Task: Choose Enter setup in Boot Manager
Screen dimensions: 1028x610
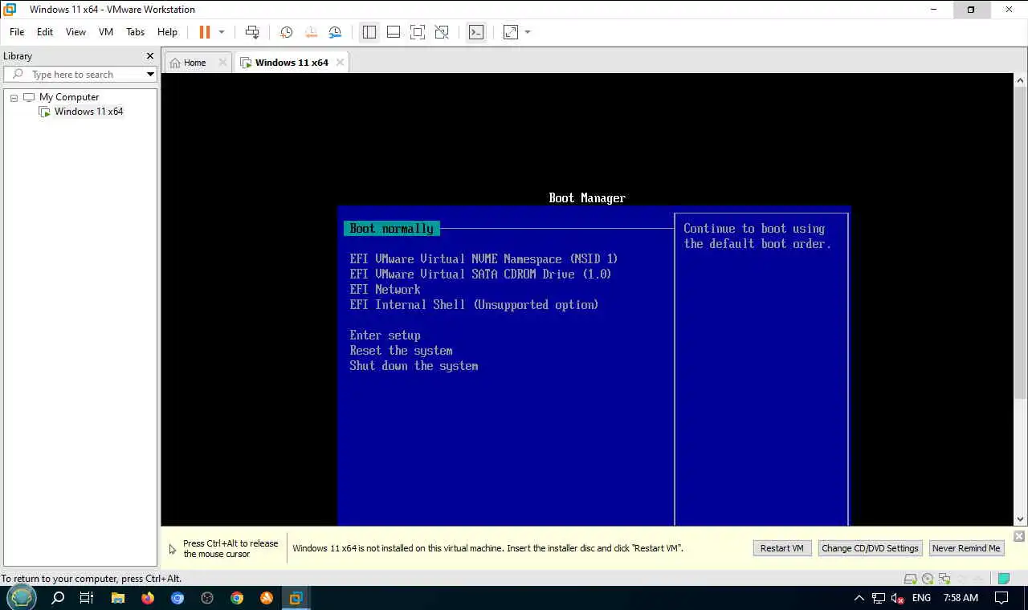Action: pyautogui.click(x=385, y=335)
